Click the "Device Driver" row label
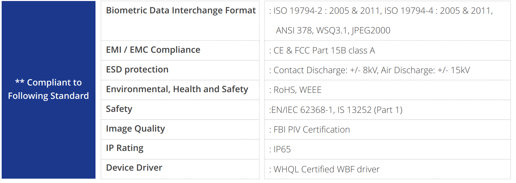This screenshot has width=516, height=183. coord(134,168)
